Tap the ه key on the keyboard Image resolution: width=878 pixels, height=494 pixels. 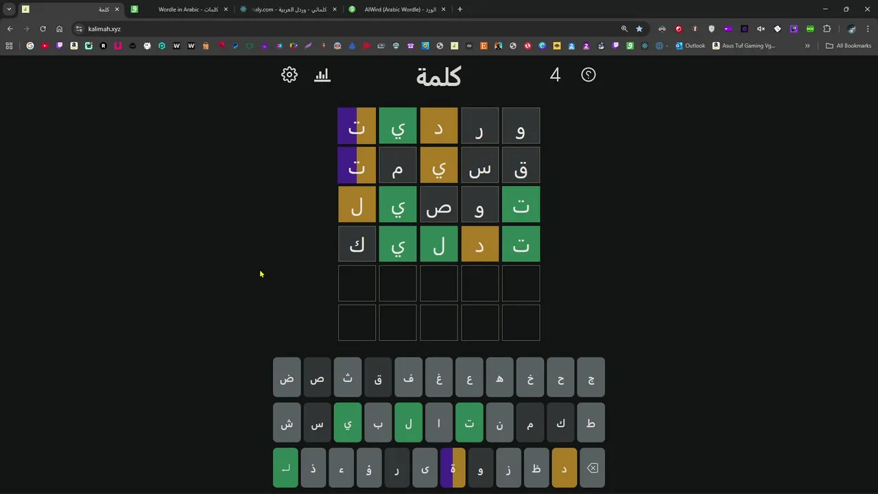click(499, 377)
